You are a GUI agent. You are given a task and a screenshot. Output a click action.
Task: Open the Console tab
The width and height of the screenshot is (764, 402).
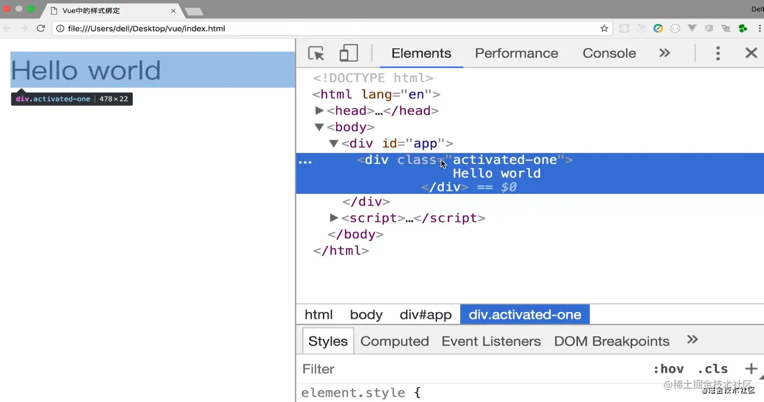click(609, 53)
